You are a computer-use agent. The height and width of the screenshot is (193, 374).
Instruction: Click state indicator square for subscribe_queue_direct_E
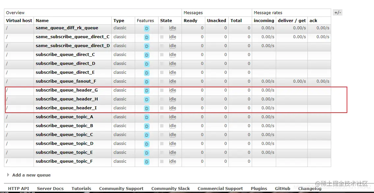162,72
